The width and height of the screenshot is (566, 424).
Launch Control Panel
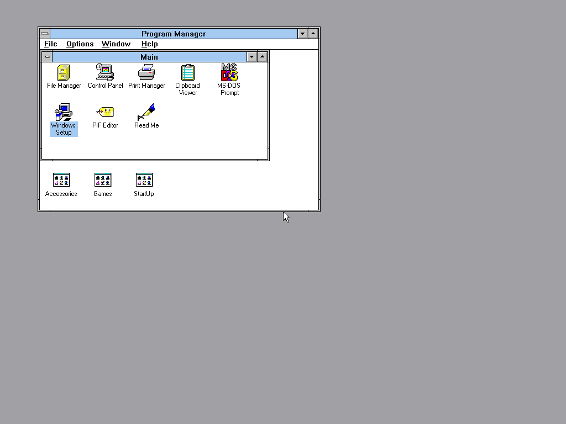(105, 72)
